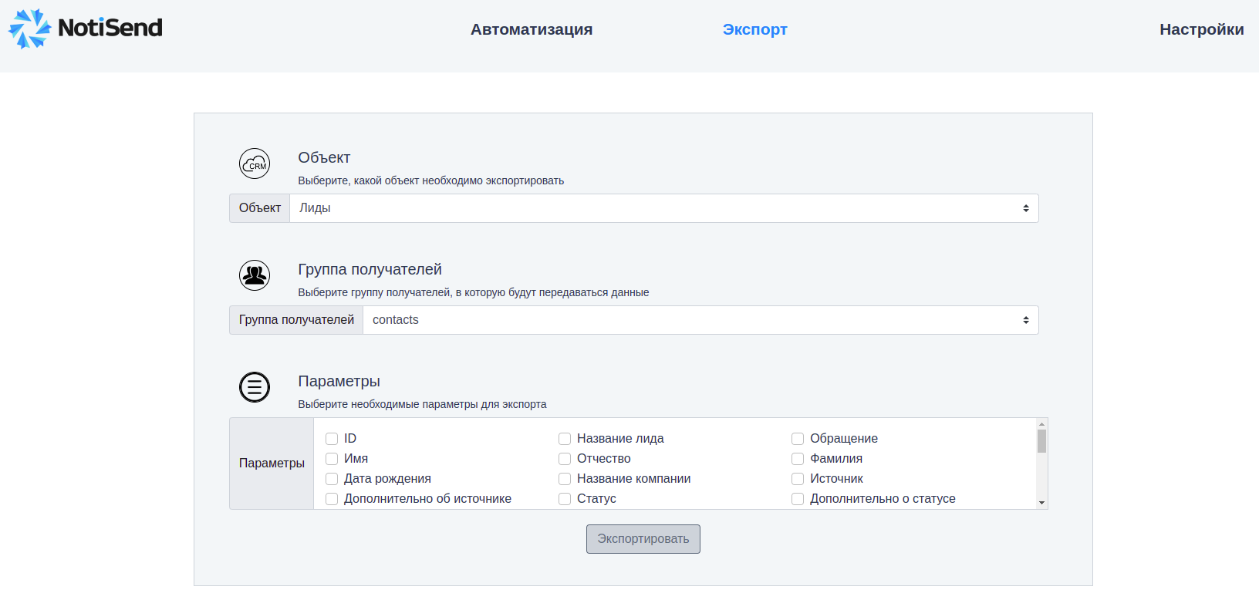
Task: Click the Параметры section heading
Action: pos(339,381)
